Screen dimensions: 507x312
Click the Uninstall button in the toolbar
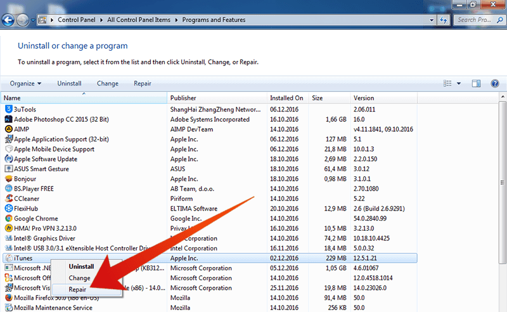[69, 83]
